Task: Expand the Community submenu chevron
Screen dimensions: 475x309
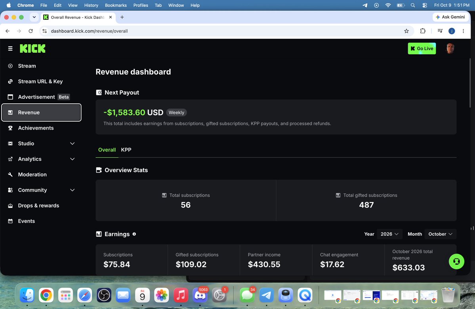Action: (x=72, y=190)
